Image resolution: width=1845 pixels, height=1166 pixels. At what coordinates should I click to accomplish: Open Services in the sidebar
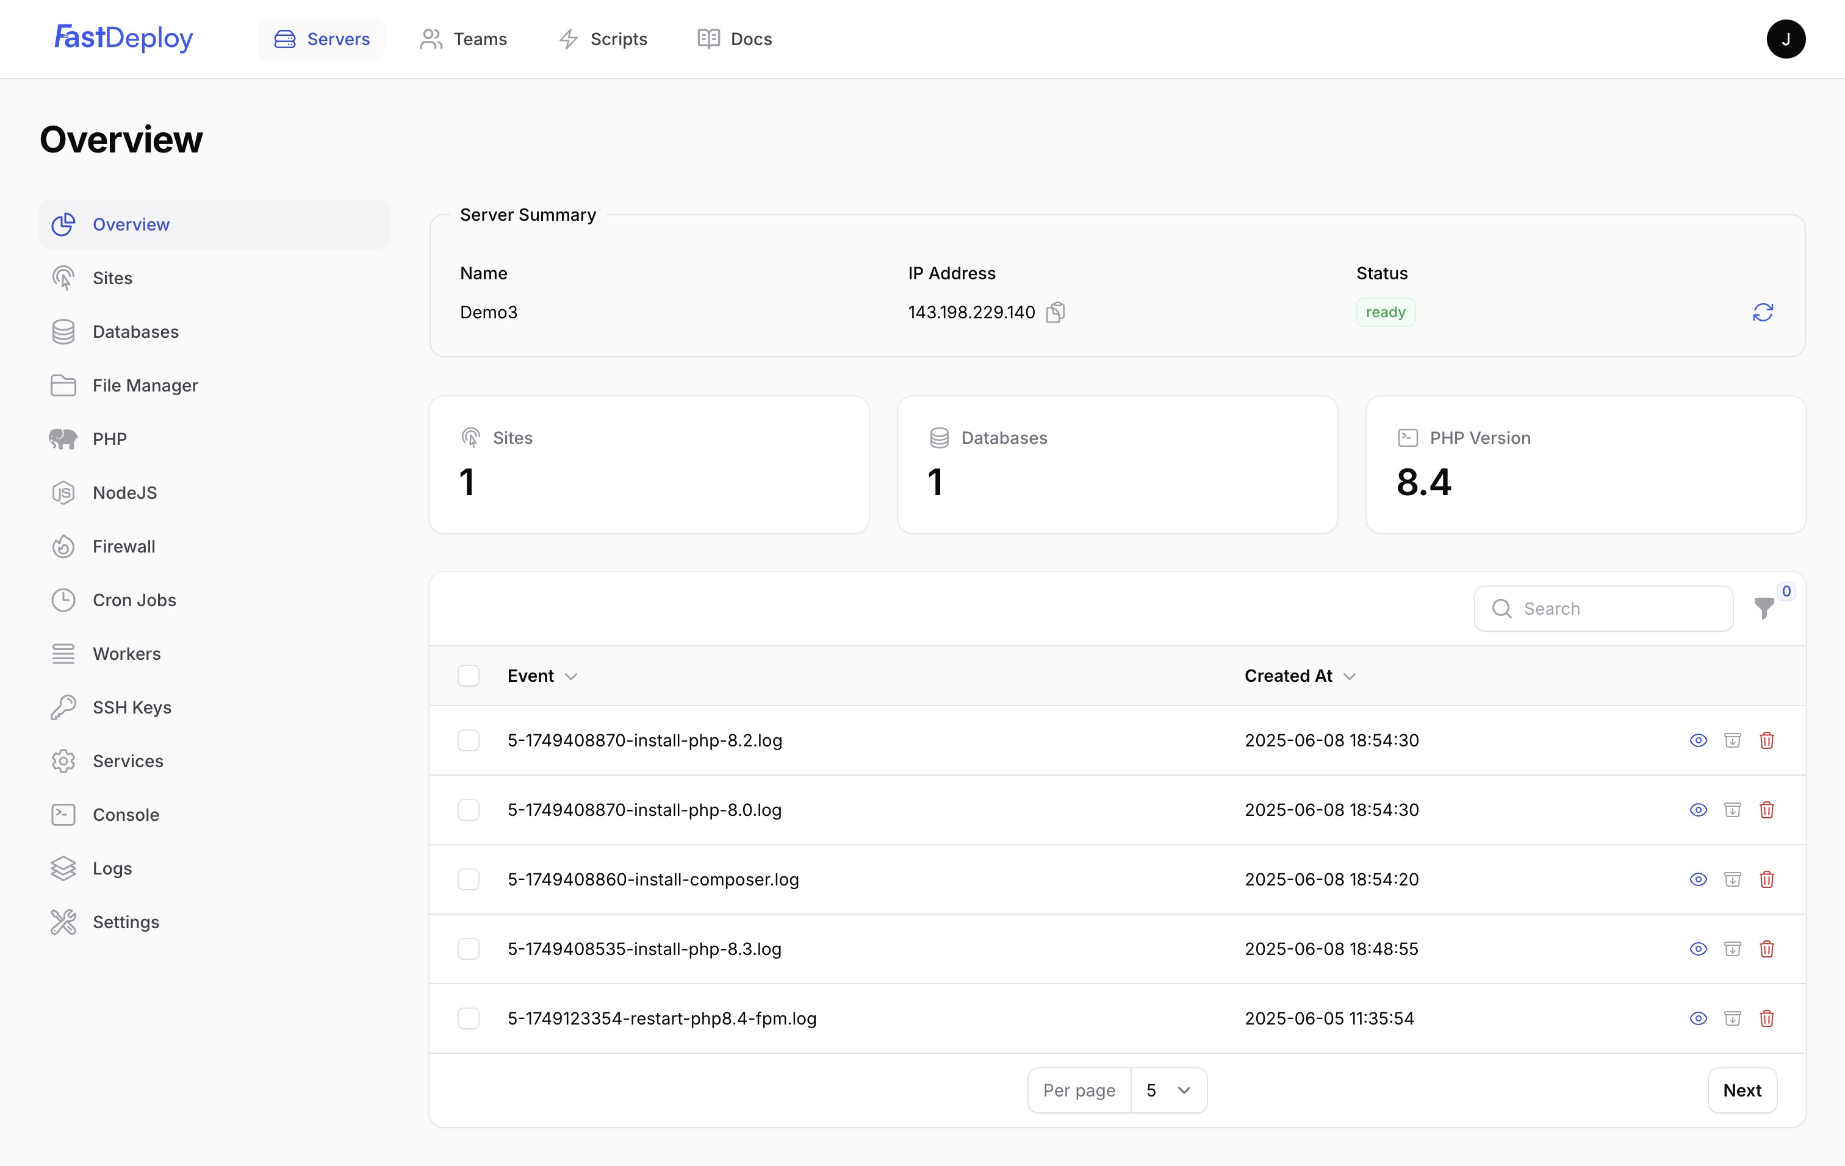point(215,761)
